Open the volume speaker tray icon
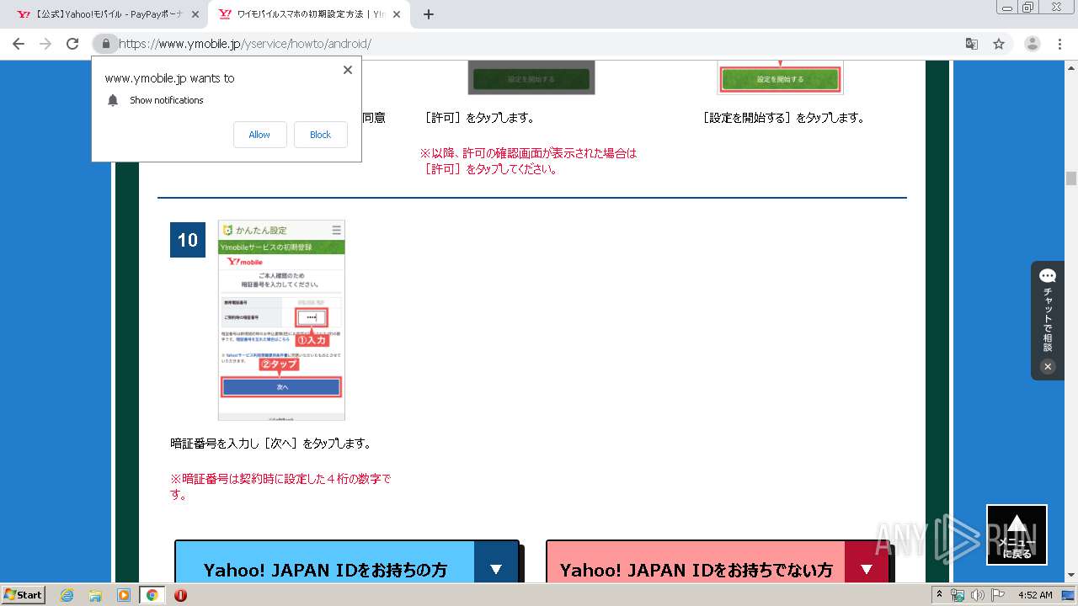The image size is (1078, 606). (x=977, y=595)
